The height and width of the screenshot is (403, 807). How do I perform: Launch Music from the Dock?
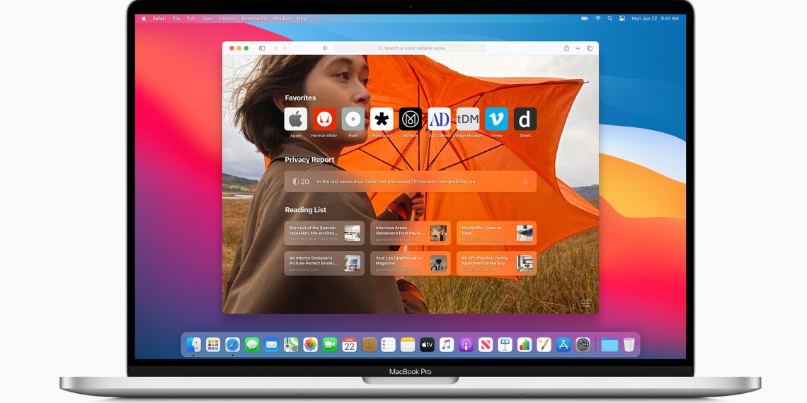(x=447, y=345)
